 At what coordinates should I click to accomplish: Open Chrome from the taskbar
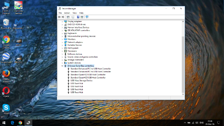pyautogui.click(x=20, y=123)
